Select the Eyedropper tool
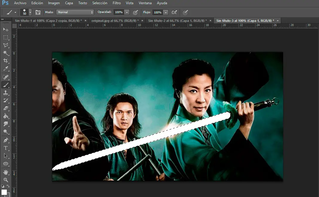 pos(6,68)
